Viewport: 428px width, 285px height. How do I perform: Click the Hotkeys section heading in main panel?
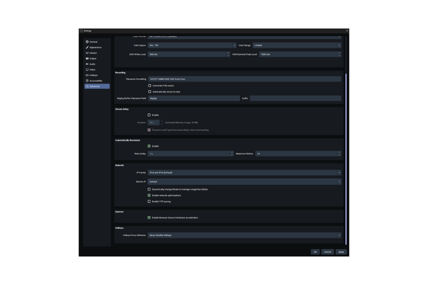click(119, 228)
